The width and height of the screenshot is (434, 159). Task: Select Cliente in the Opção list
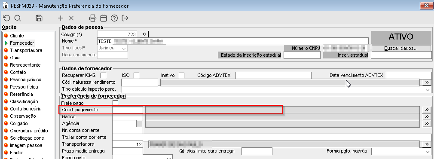17,36
